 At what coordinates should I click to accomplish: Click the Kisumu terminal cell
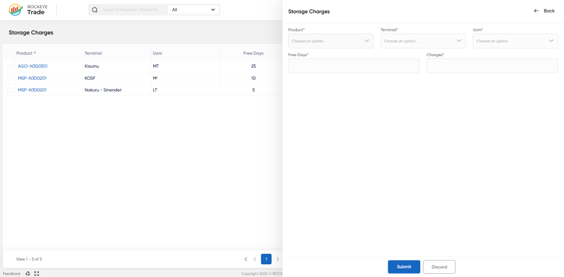point(91,66)
